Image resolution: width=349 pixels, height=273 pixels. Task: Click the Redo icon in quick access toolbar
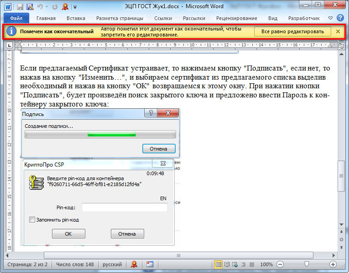tap(55, 7)
